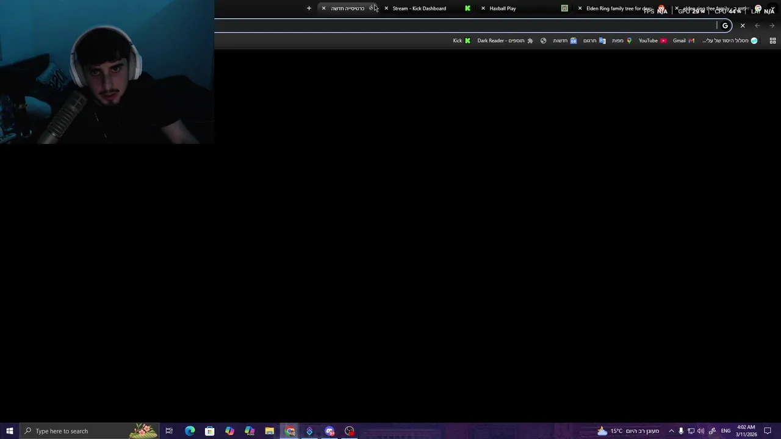Open the Dark Reader - תוספים bookmark

(x=505, y=40)
